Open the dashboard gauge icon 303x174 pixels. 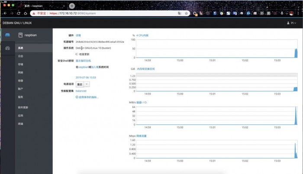pos(7,47)
